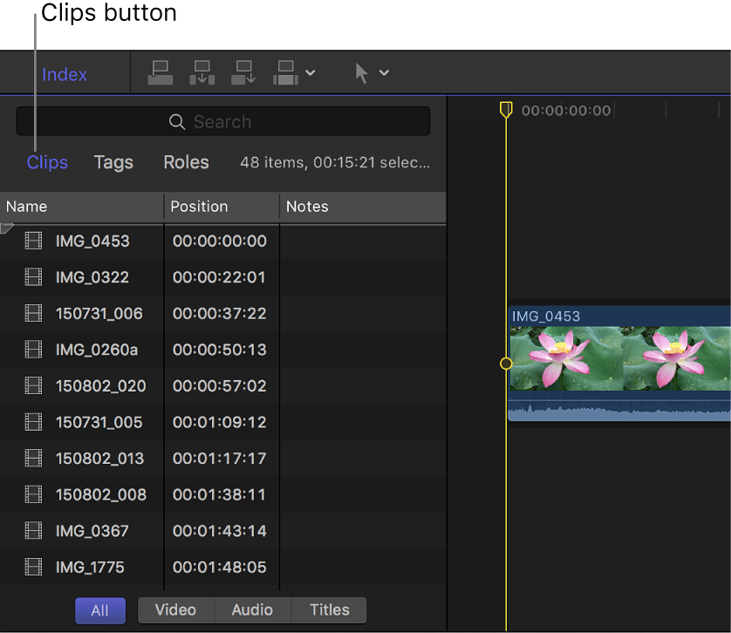Expand clip options with the chevron near IMG_0453 row
Image resolution: width=731 pixels, height=633 pixels.
coord(6,225)
